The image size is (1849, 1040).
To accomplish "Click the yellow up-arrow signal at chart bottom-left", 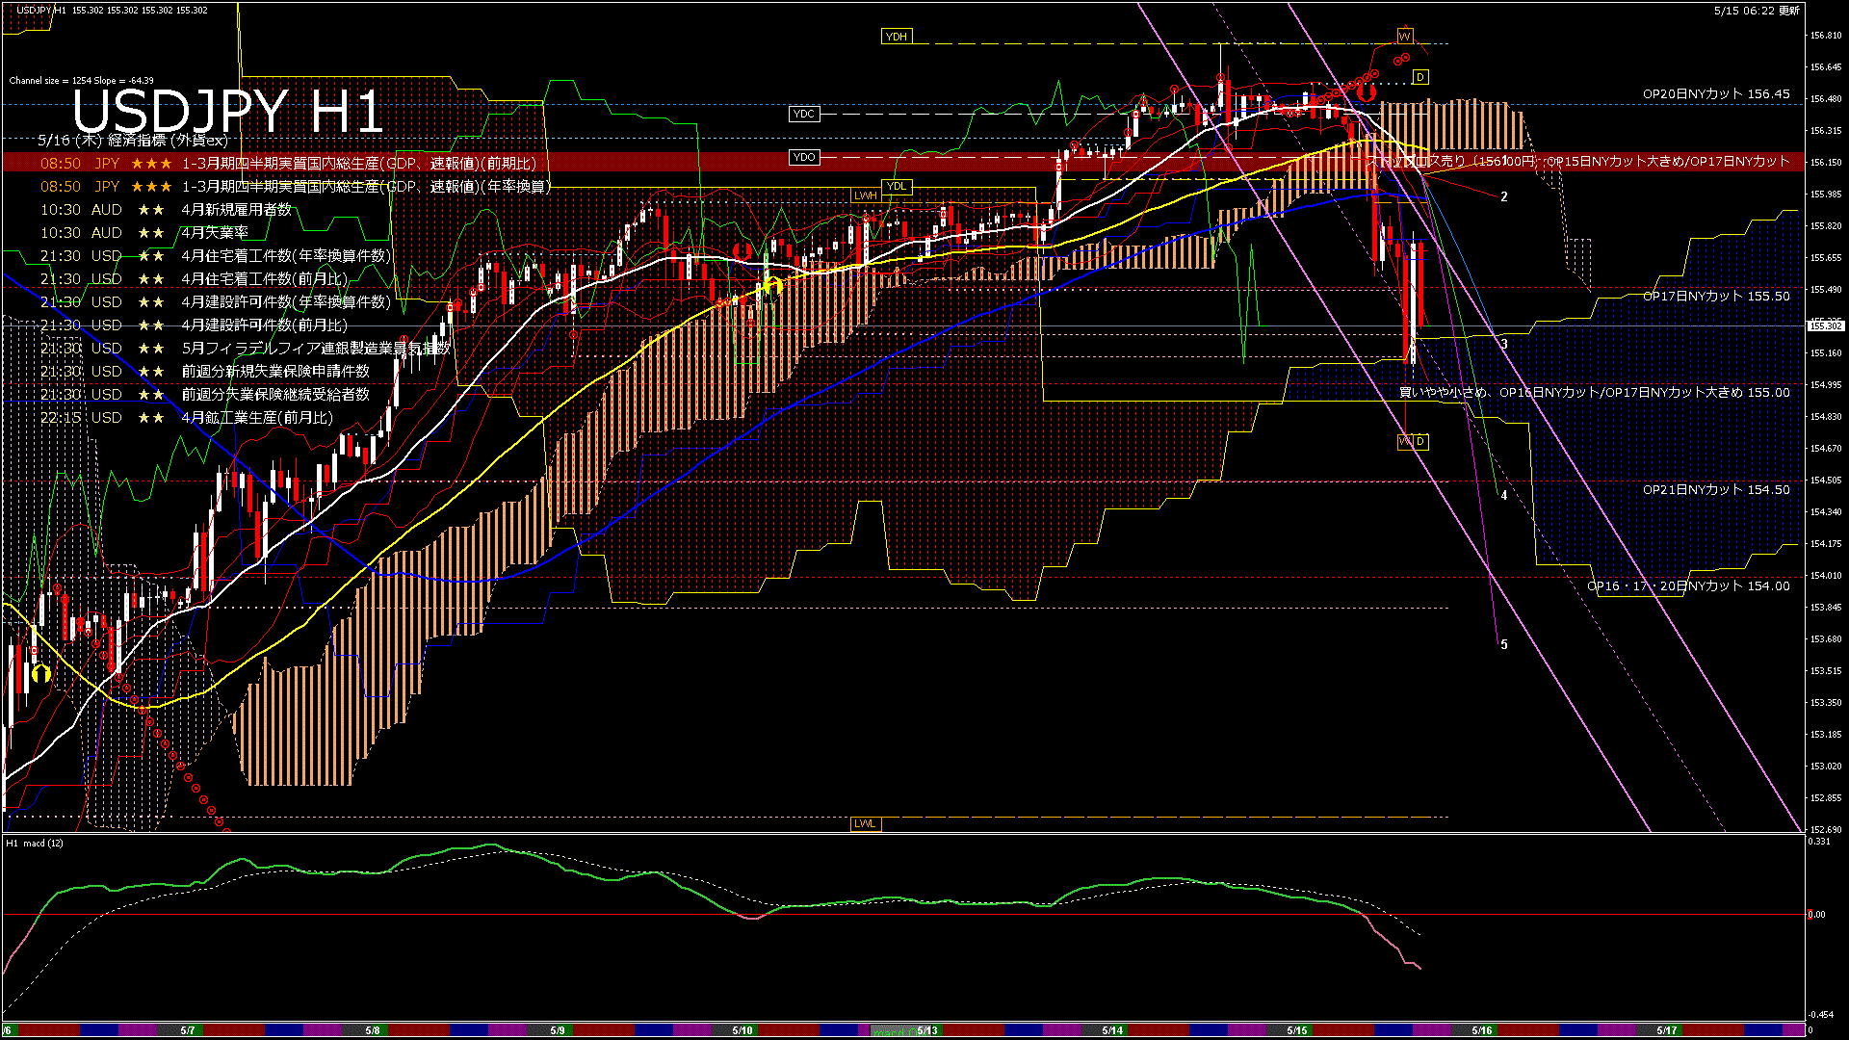I will (40, 673).
